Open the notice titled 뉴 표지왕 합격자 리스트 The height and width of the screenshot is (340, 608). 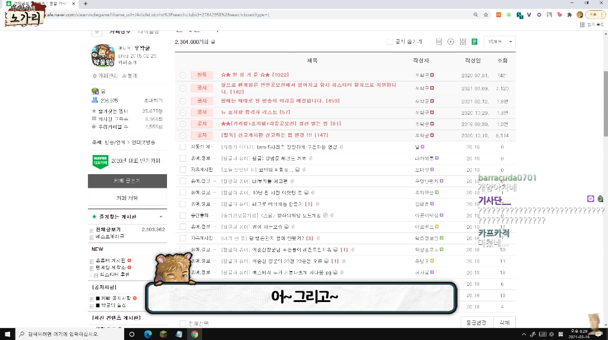coord(255,112)
